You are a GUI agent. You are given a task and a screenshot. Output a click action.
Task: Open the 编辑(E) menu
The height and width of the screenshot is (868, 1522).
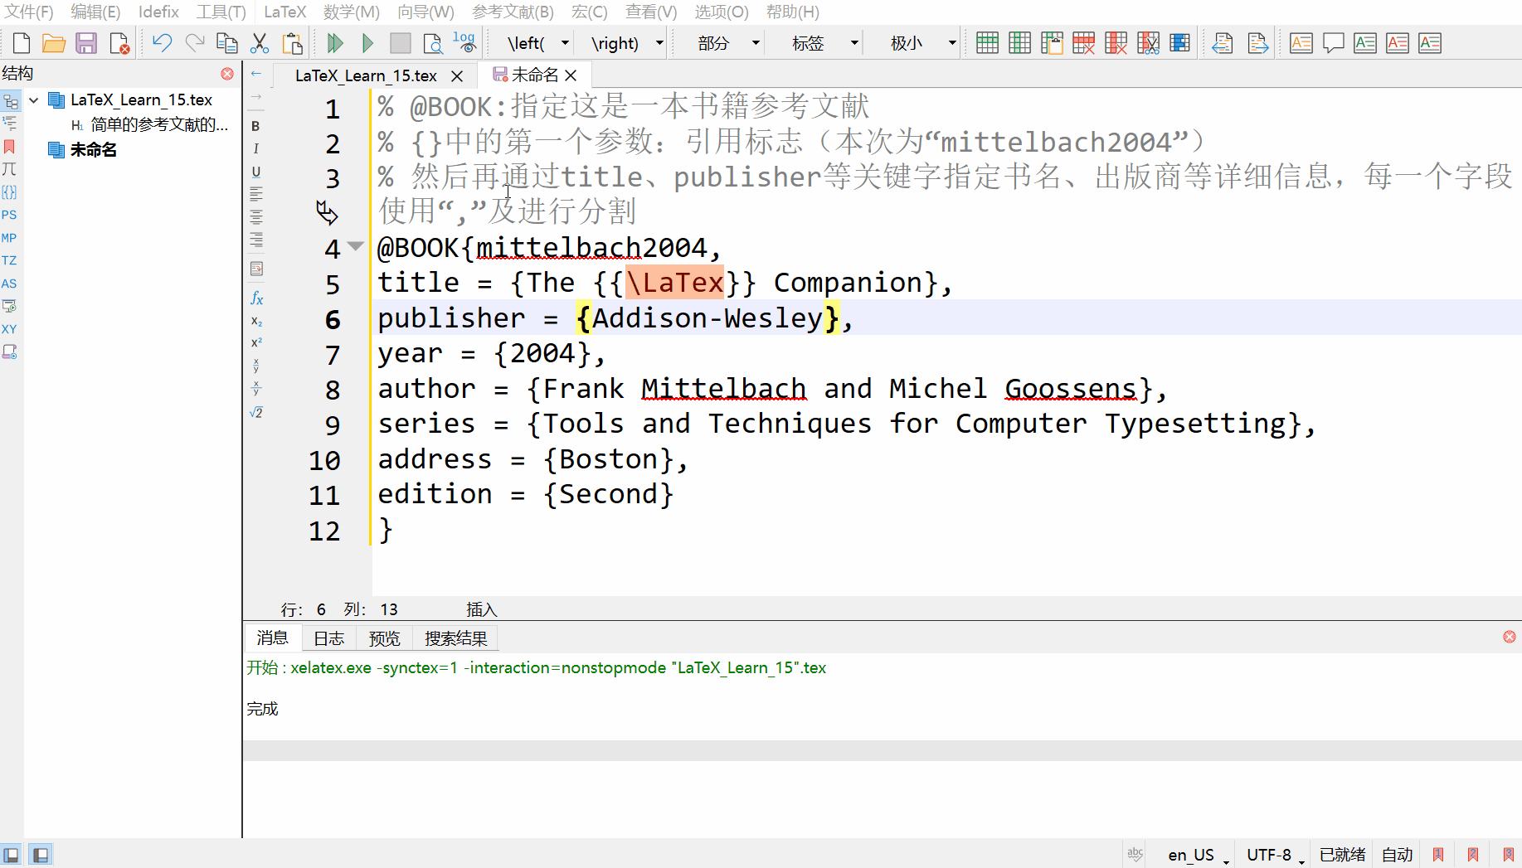coord(95,12)
